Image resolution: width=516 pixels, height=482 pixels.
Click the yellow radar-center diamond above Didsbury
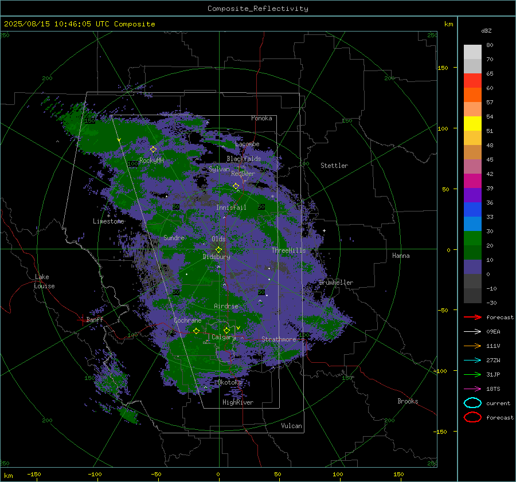(x=219, y=249)
